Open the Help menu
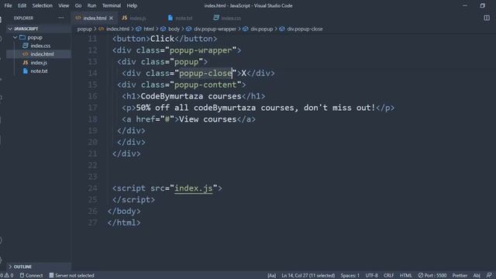Viewport: 496px width, 279px height. 132,5
